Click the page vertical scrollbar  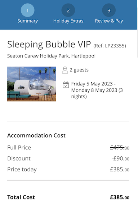[137, 32]
